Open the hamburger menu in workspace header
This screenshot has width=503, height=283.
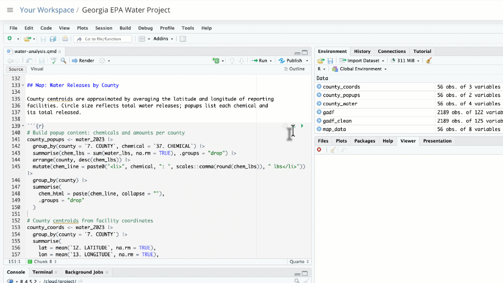coord(10,10)
